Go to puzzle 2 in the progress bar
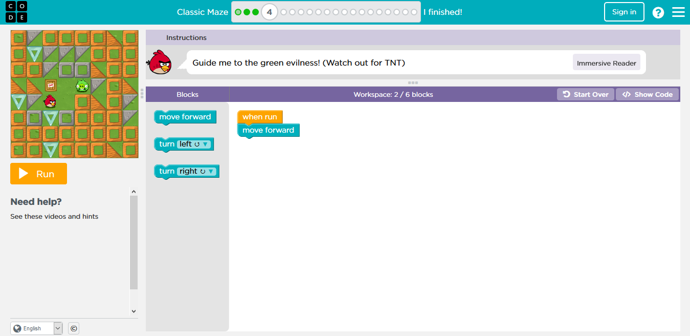 point(247,12)
